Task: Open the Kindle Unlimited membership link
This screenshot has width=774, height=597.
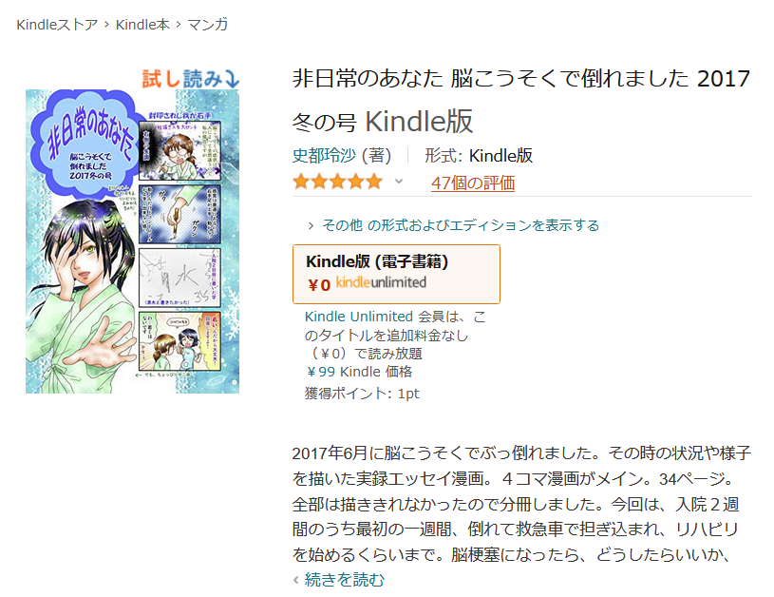Action: coord(359,317)
